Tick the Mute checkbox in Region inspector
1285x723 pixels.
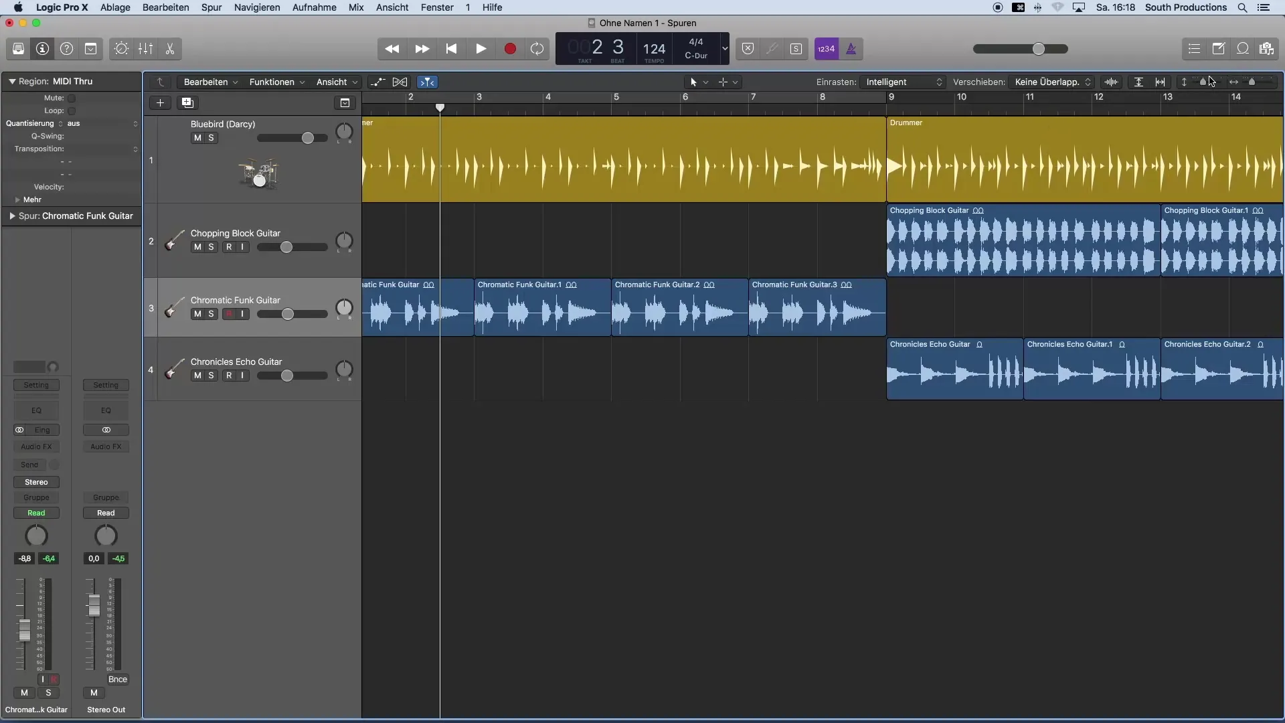(x=72, y=98)
